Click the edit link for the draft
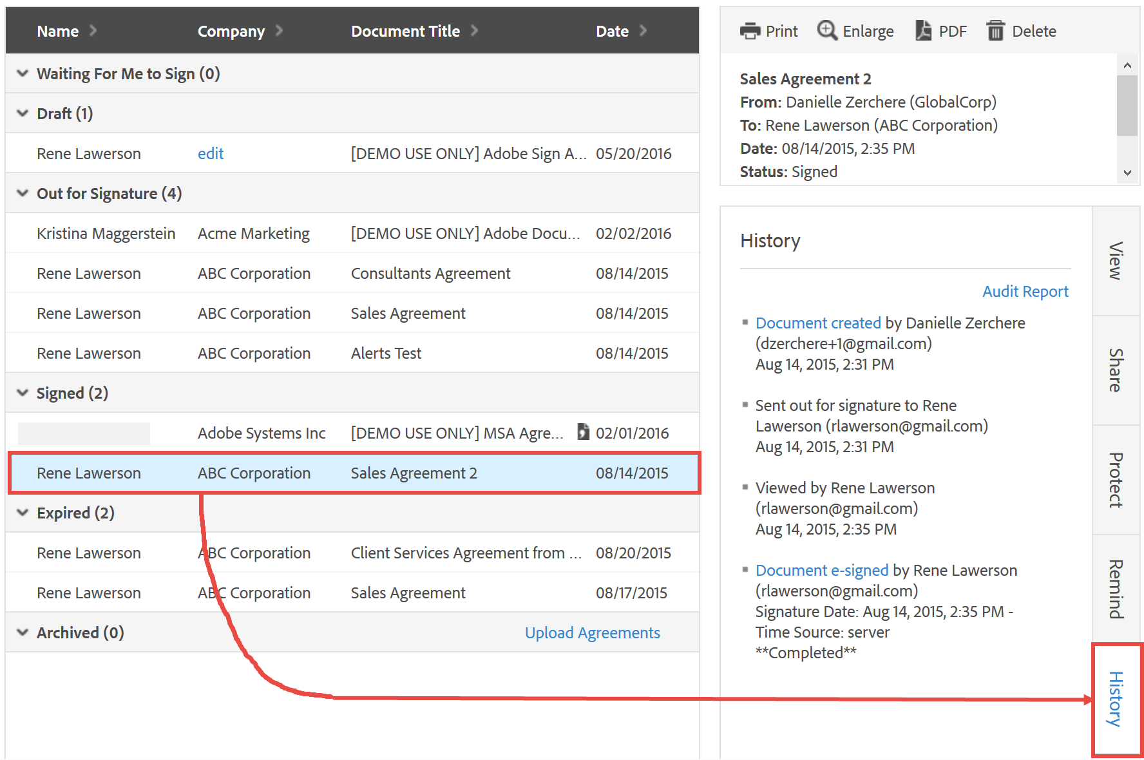The width and height of the screenshot is (1144, 760). click(x=211, y=153)
